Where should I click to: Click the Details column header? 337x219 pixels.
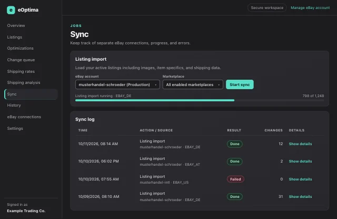296,130
